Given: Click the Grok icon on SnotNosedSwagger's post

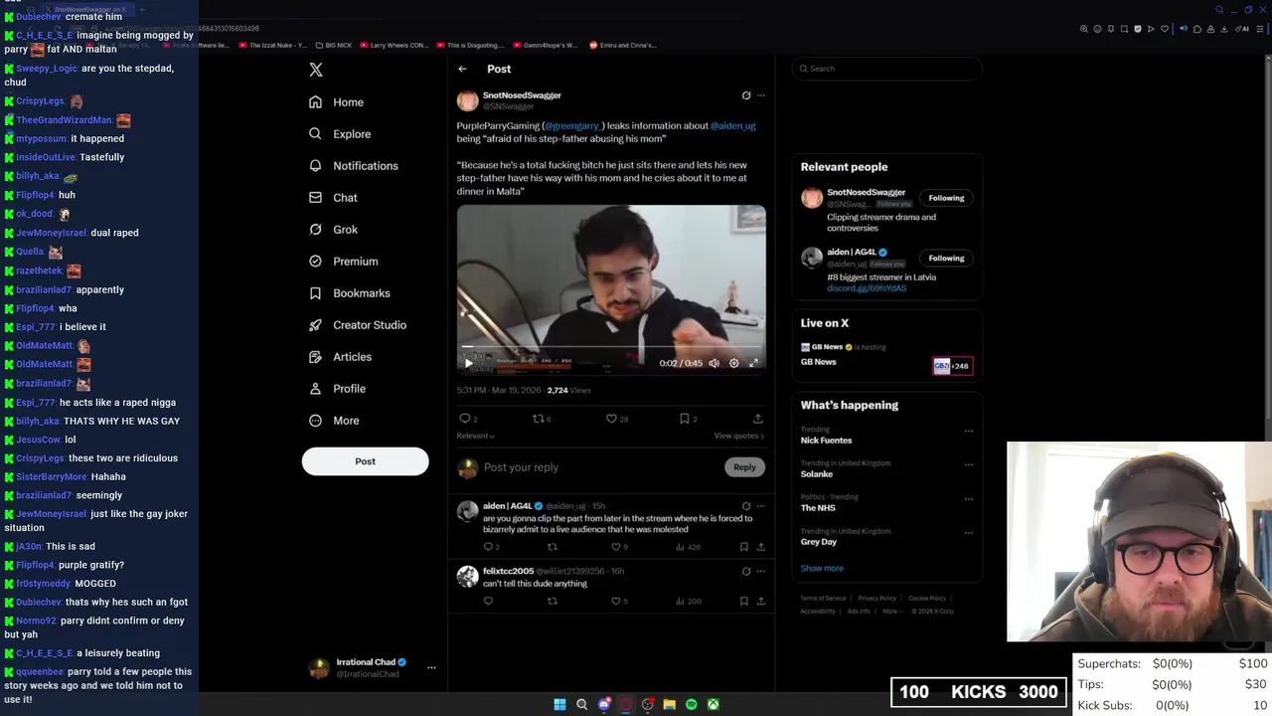Looking at the screenshot, I should coord(746,95).
